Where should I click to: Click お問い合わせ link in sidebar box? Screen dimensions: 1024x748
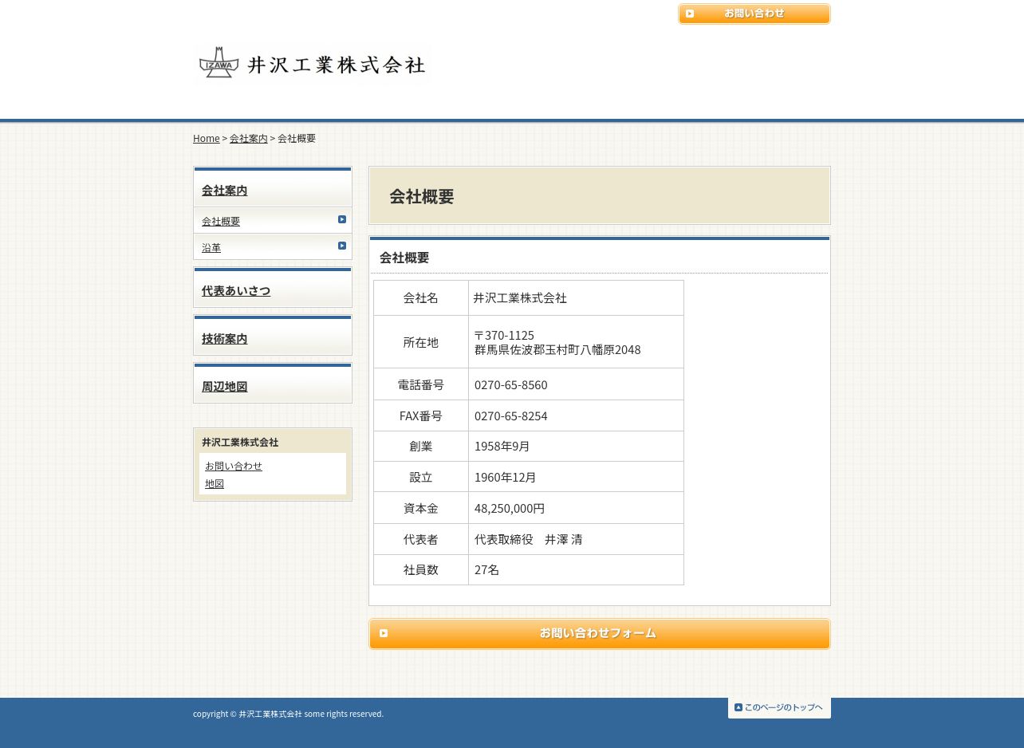(x=234, y=466)
